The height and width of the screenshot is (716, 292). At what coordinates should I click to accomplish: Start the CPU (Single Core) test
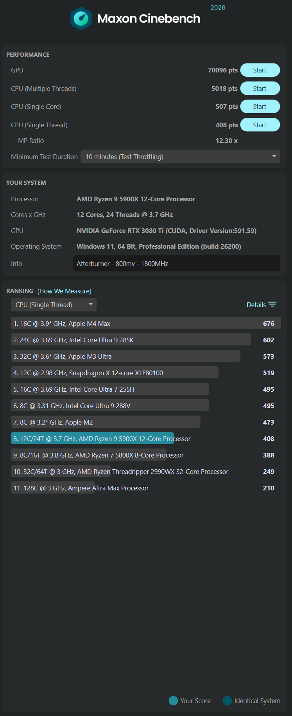click(x=260, y=107)
